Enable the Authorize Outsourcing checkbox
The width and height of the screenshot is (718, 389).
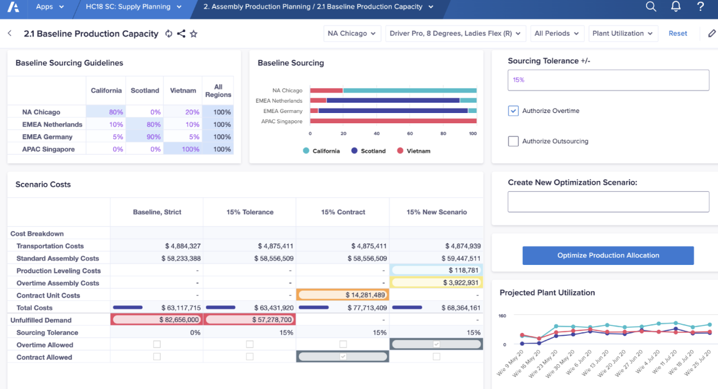coord(513,141)
